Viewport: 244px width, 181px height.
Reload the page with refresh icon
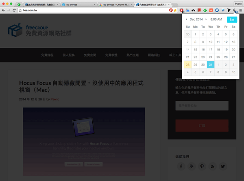(x=14, y=10)
